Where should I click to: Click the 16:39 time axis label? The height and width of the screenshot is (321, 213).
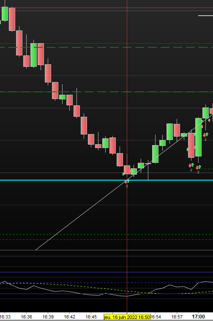click(48, 317)
